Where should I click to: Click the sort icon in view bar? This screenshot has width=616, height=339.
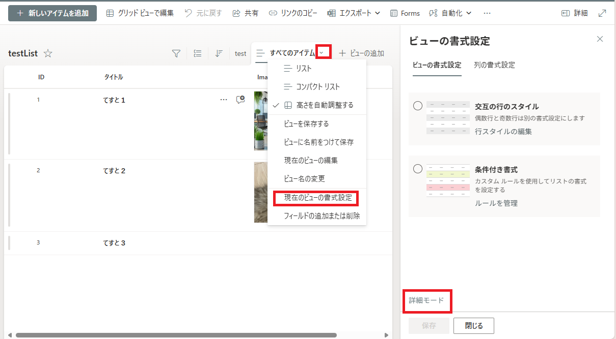(x=219, y=53)
